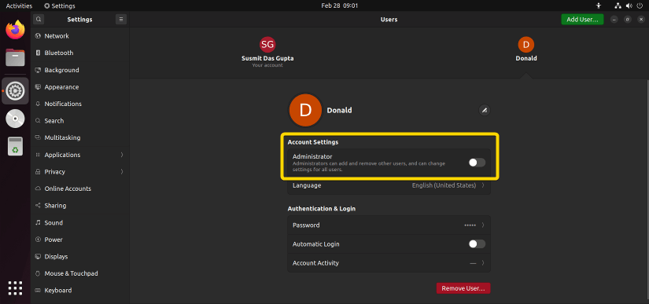Image resolution: width=649 pixels, height=304 pixels.
Task: Open Firefox from the dock
Action: coord(15,30)
